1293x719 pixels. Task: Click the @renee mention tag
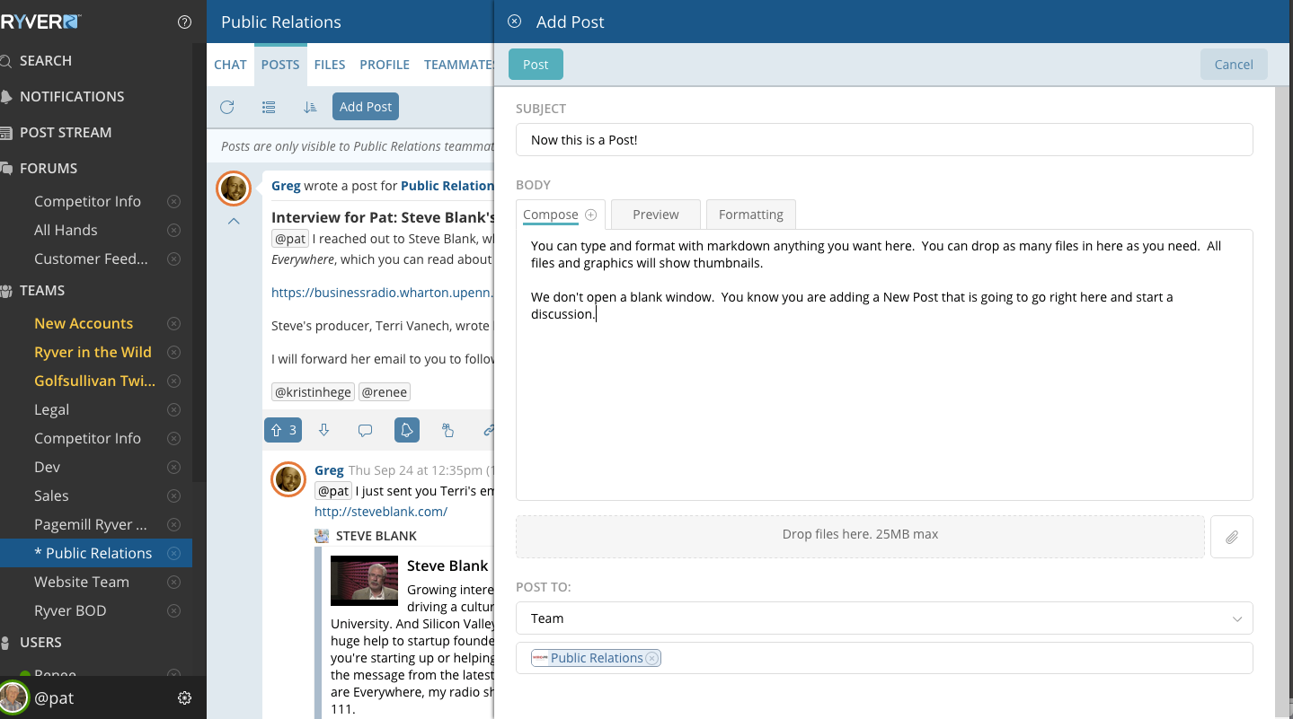(385, 392)
